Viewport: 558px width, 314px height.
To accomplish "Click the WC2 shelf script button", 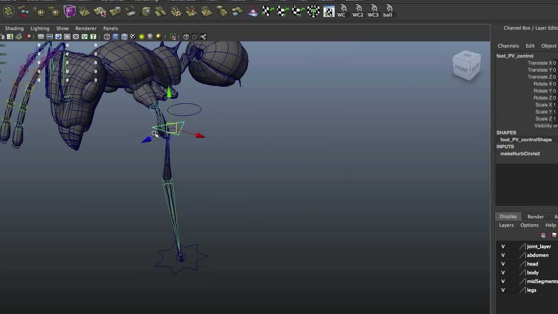I will pos(357,11).
